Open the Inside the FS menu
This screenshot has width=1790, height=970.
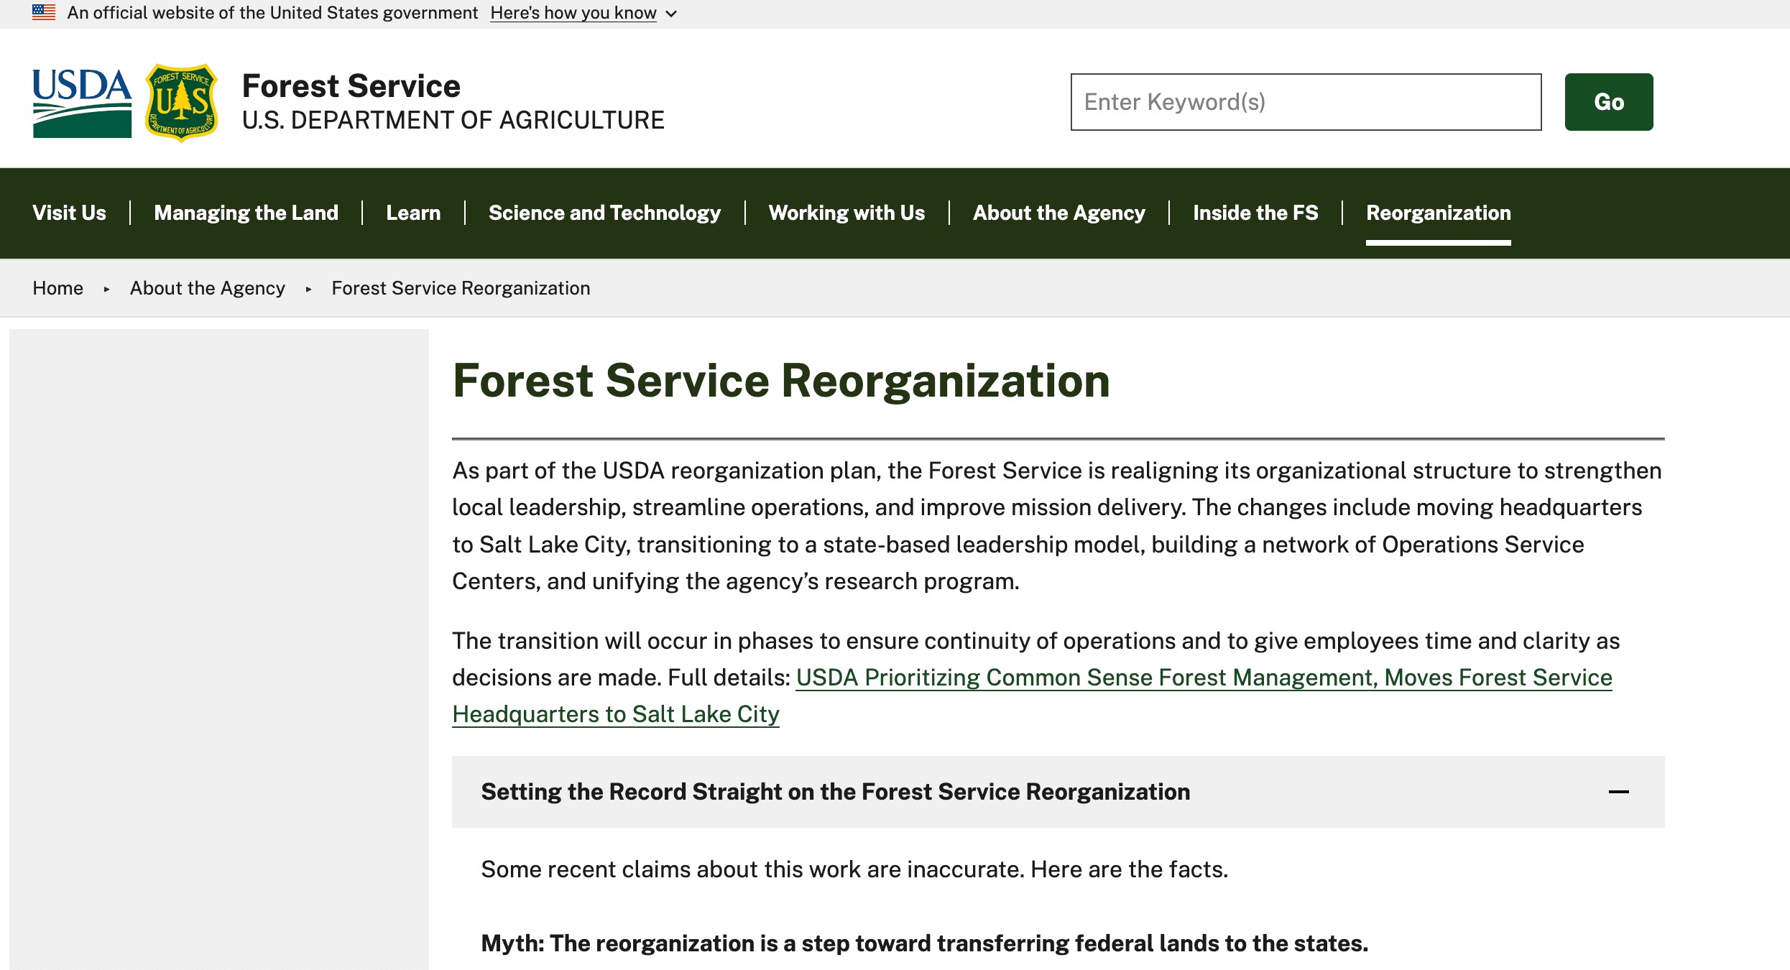1255,213
